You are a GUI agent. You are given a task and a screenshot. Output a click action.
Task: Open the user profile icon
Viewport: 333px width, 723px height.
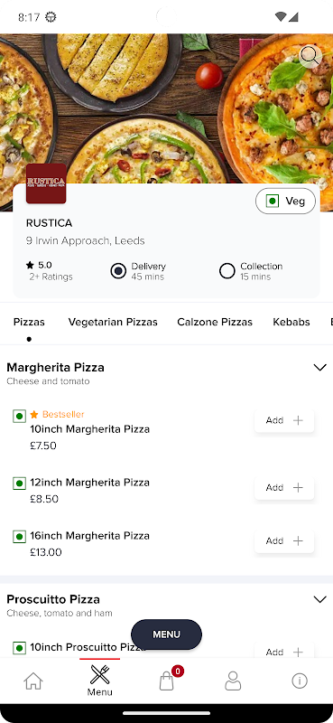tap(233, 681)
